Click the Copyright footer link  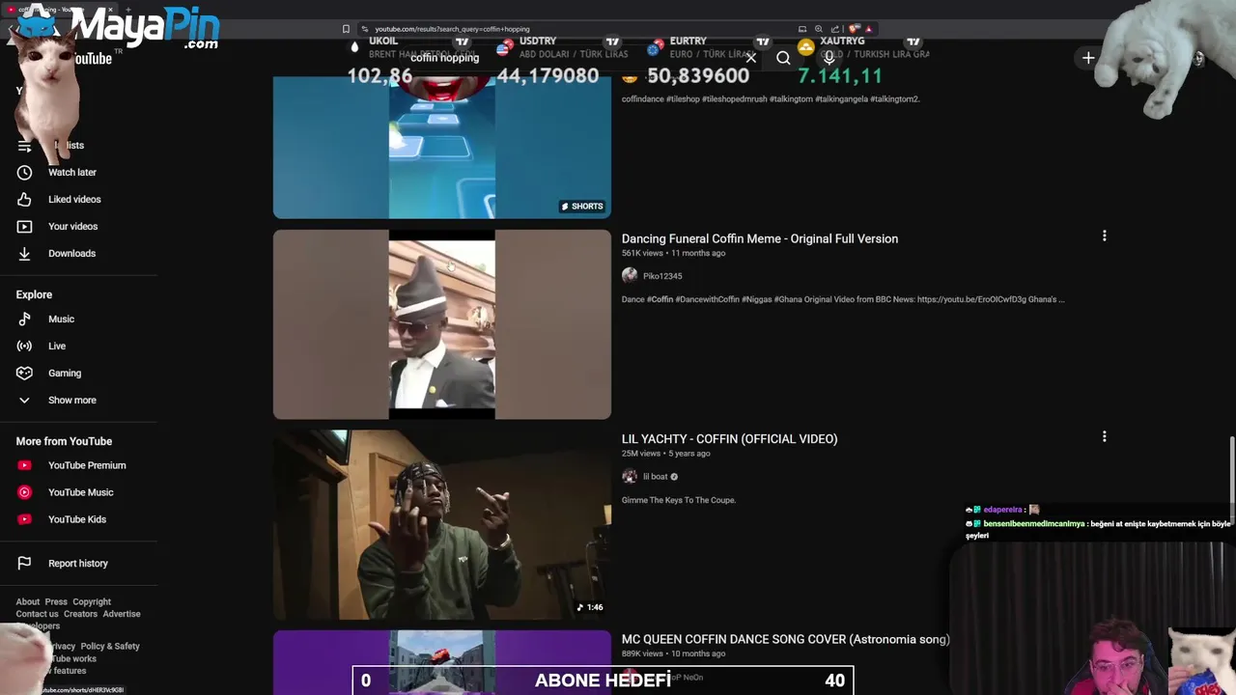tap(92, 601)
